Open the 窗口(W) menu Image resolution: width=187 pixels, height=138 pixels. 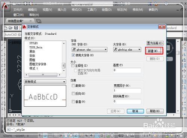[x=19, y=15]
